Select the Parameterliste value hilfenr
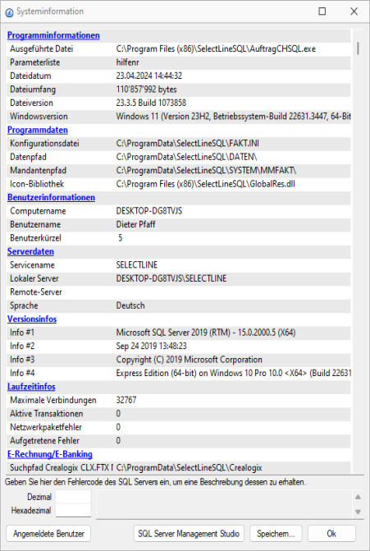The height and width of the screenshot is (551, 370). [x=127, y=62]
